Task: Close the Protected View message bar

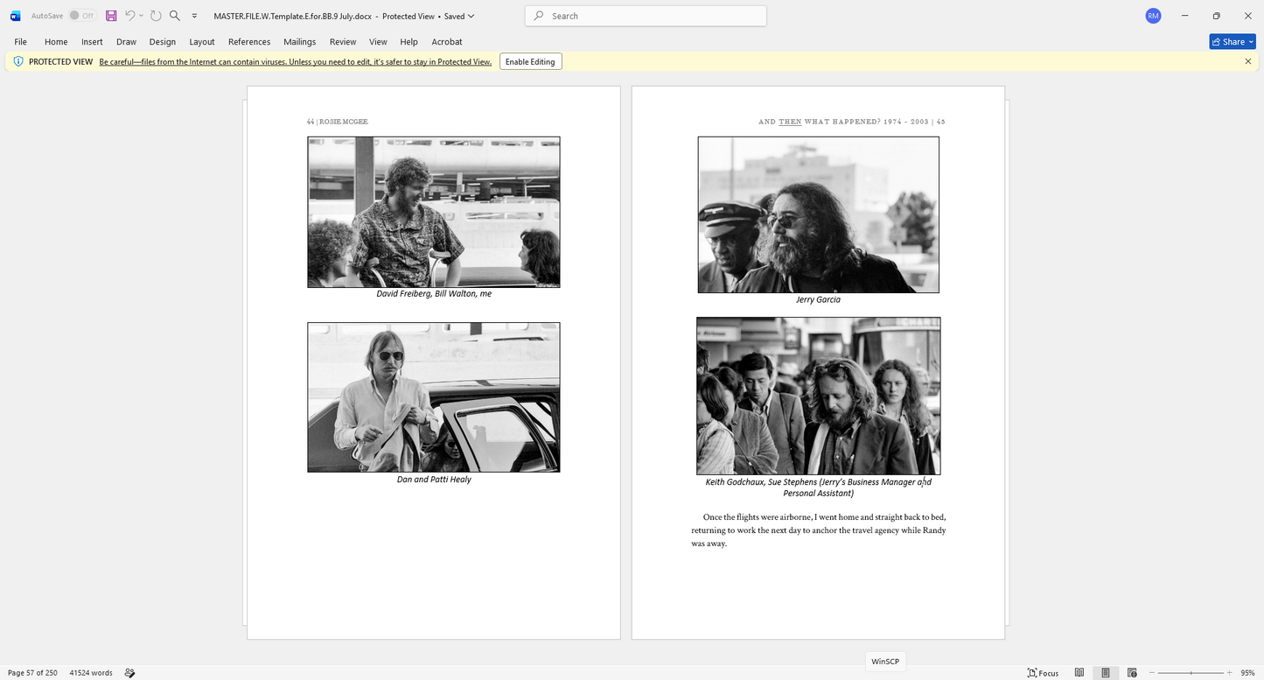Action: click(1248, 61)
